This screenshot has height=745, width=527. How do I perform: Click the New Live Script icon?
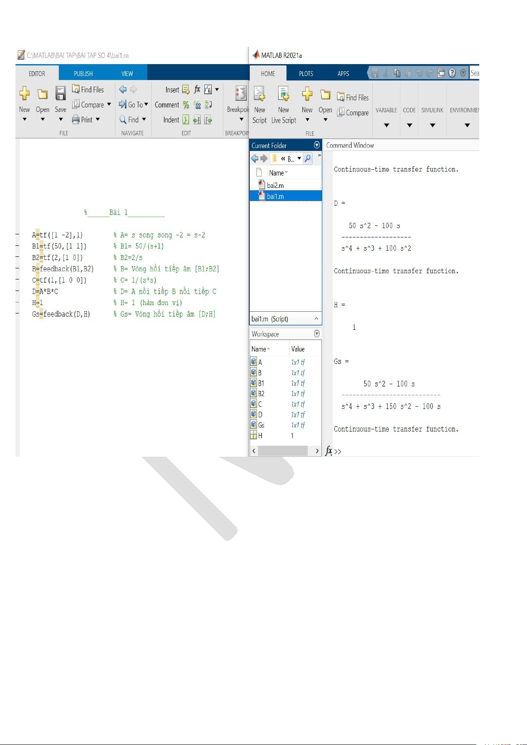(283, 94)
